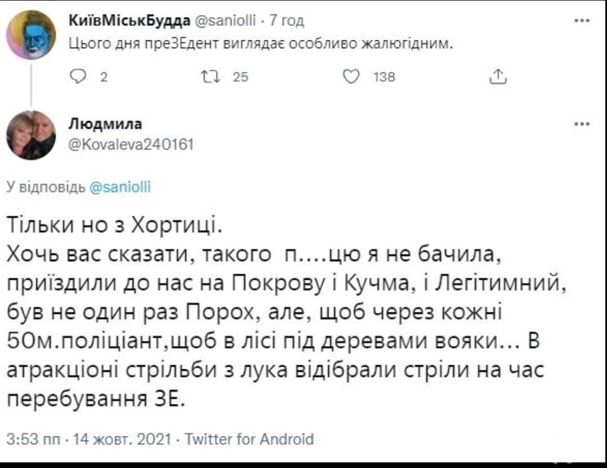Click the КиївМіськБудда display name
Screen dimensions: 607x468
(128, 21)
